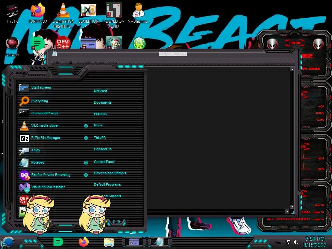The height and width of the screenshot is (249, 332).
Task: Open the File menu in Notepad
Action: click(57, 62)
